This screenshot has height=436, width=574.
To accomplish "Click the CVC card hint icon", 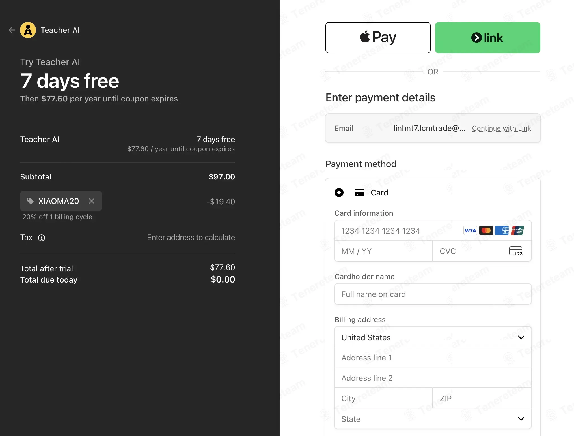I will [516, 251].
